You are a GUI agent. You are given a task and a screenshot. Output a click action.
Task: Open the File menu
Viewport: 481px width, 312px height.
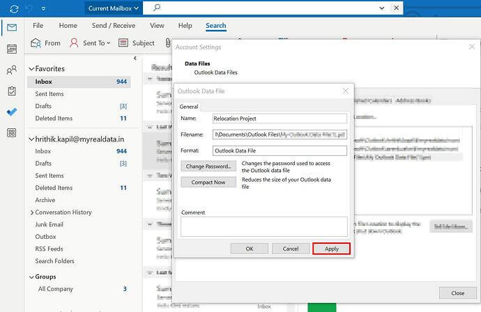[x=38, y=26]
